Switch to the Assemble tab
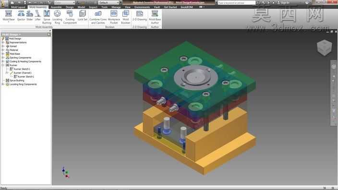This screenshot has height=190, width=338. pos(56,7)
